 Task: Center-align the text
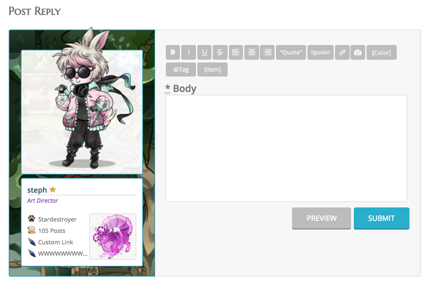point(251,52)
